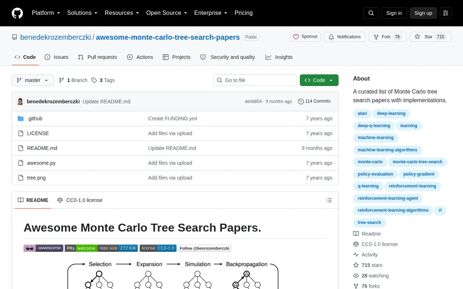Screen dimensions: 463x289
Task: Open the Readme link in About
Action: [x=367, y=234]
